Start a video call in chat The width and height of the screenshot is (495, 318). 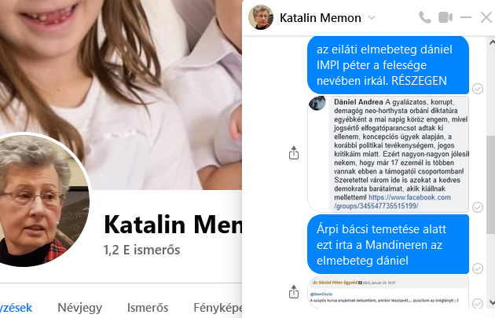pyautogui.click(x=445, y=17)
